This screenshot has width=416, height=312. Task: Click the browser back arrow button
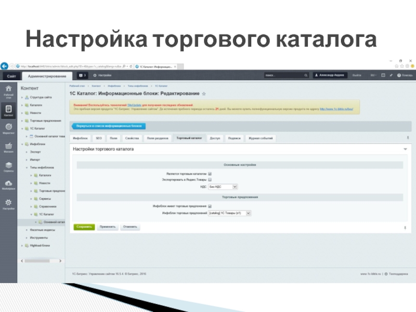[x=4, y=66]
